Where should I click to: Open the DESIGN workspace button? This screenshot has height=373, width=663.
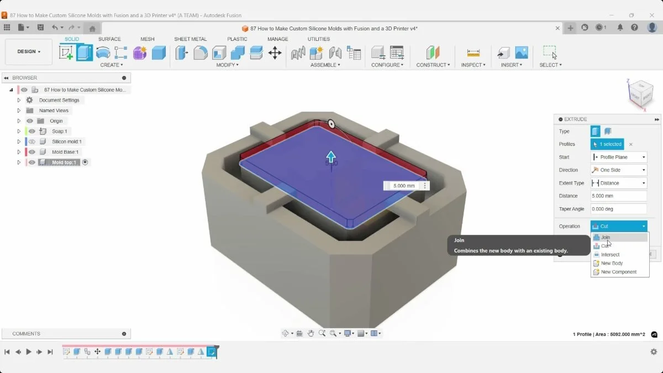(29, 51)
